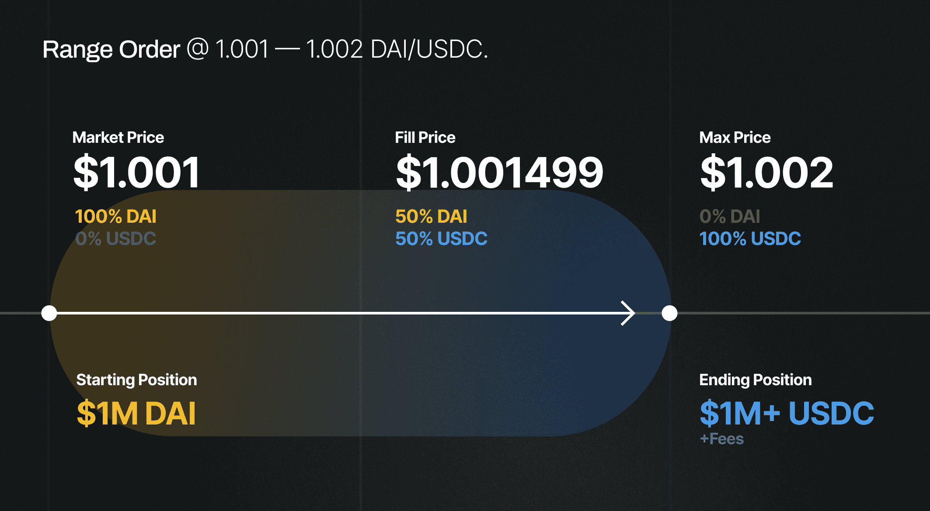This screenshot has width=930, height=511.
Task: Click the 50% DAI text
Action: pyautogui.click(x=431, y=216)
